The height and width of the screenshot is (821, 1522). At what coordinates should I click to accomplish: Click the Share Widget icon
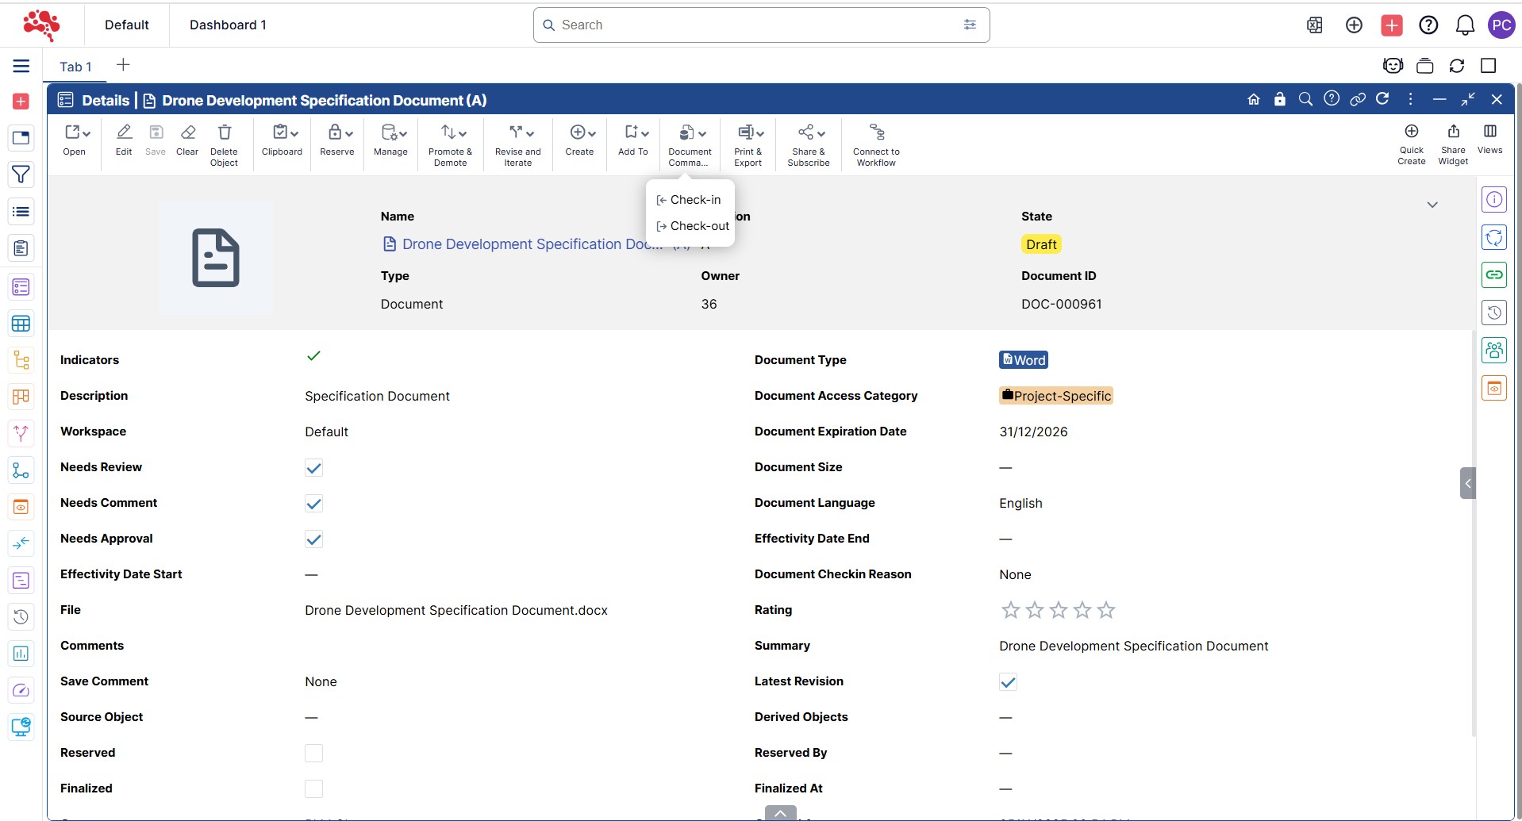1453,132
